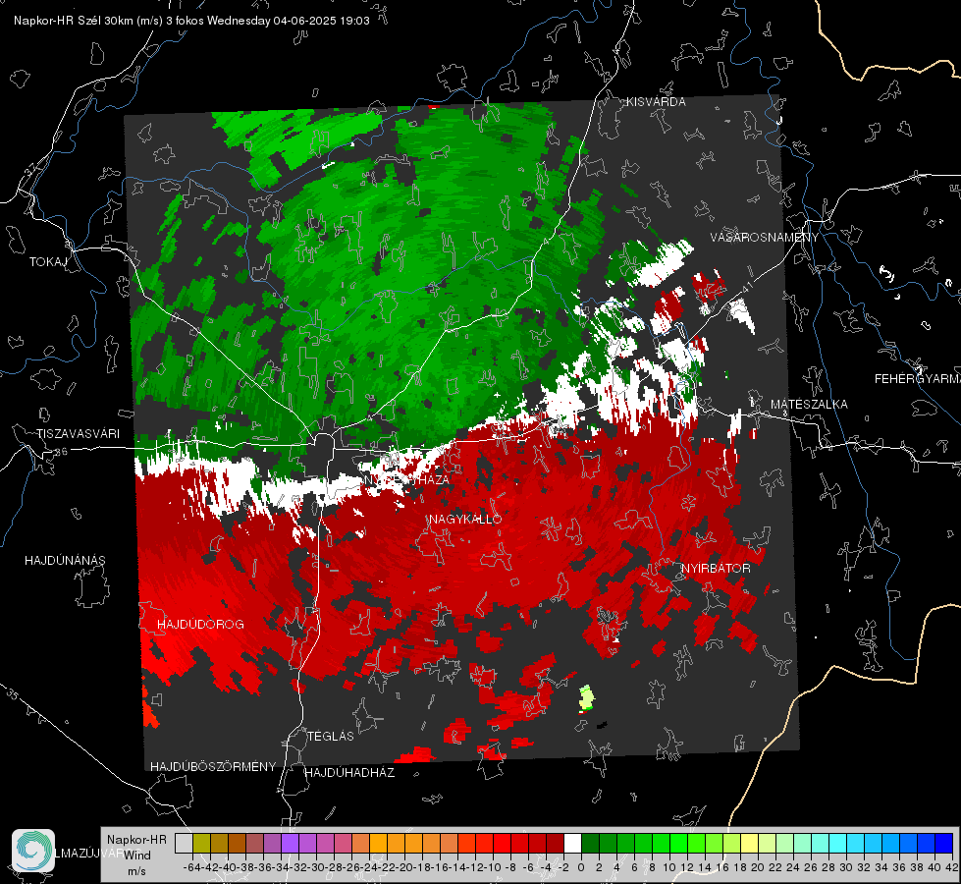Pick the pale yellow legend swatch
This screenshot has height=884, width=961.
(x=750, y=844)
